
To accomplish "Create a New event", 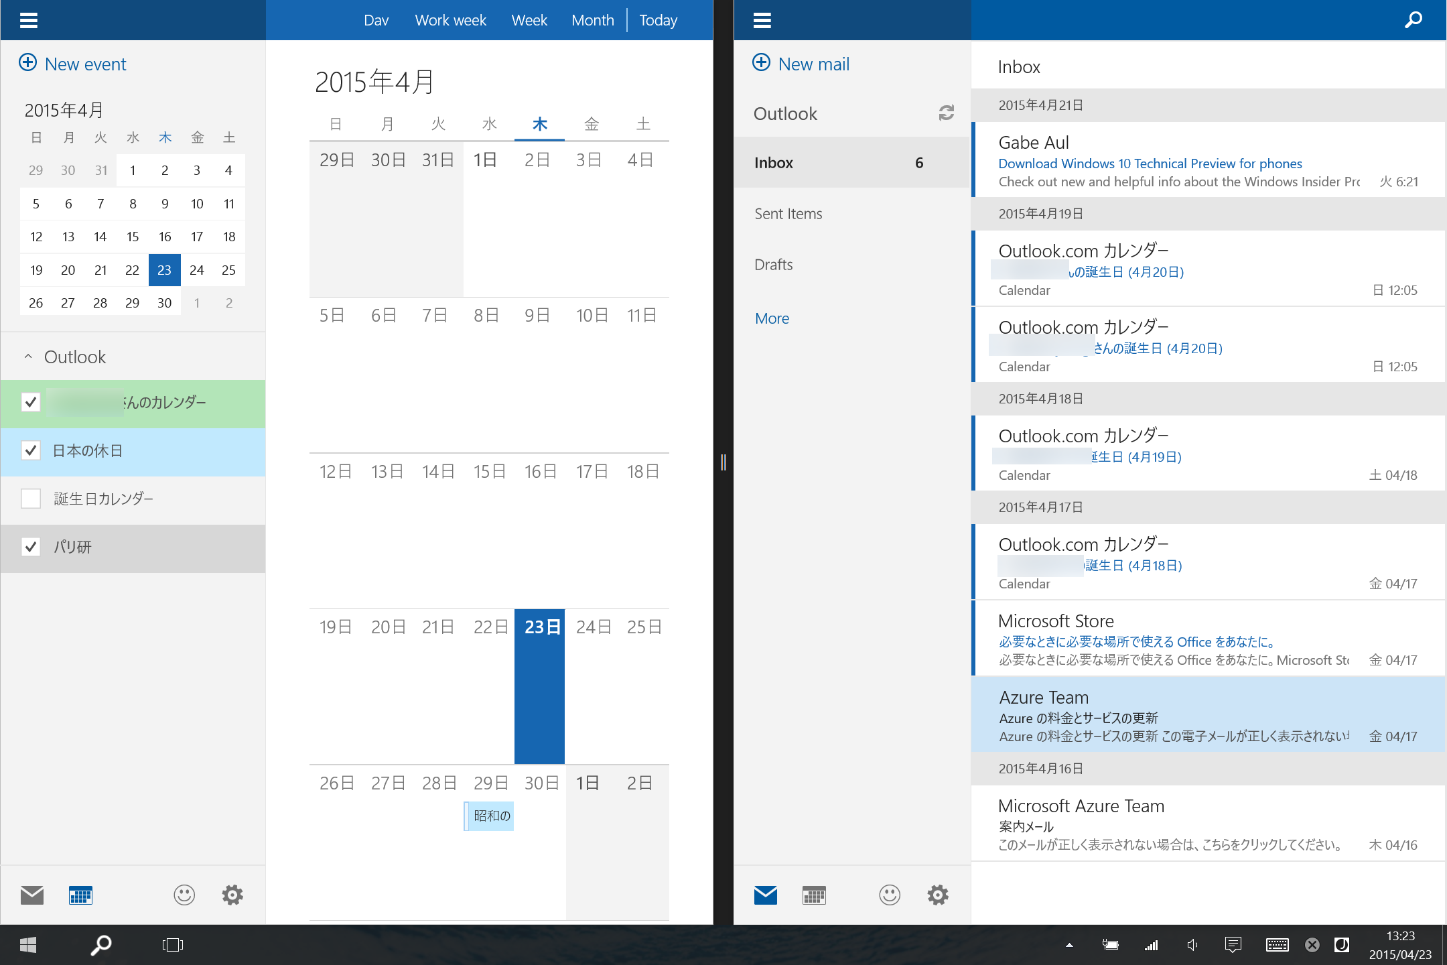I will 72,64.
